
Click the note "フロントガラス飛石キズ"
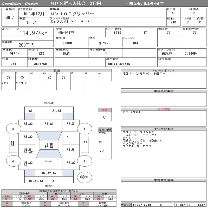point(138,132)
